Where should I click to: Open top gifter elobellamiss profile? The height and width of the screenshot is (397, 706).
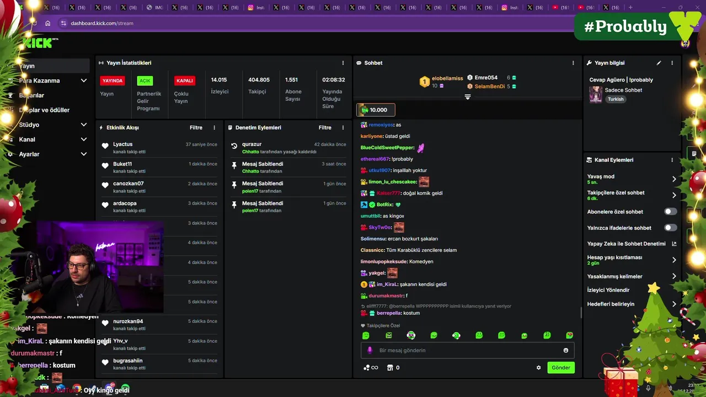point(447,78)
